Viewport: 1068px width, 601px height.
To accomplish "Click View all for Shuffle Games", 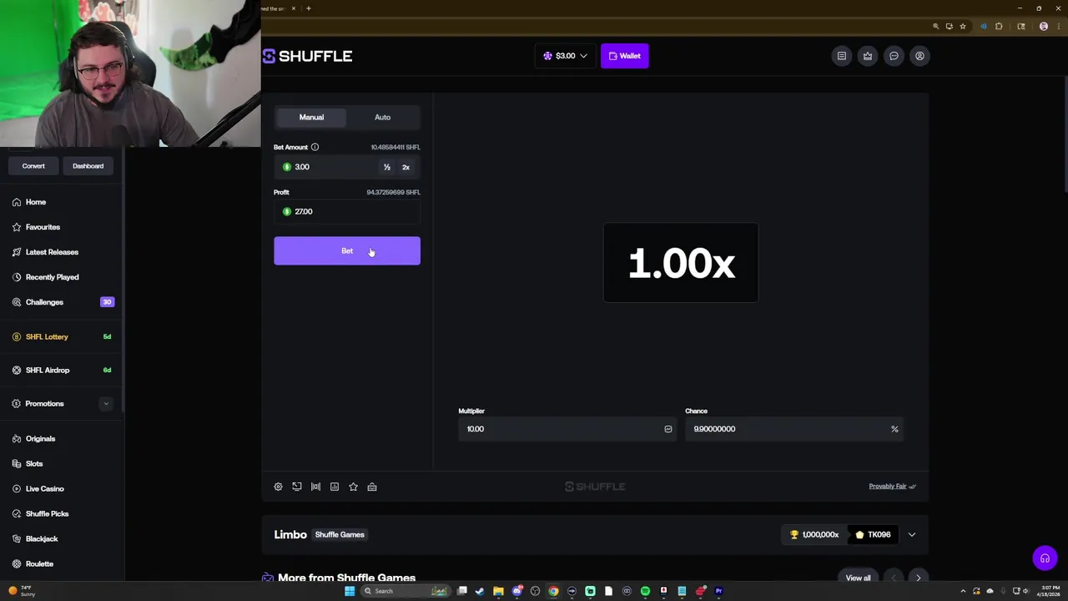I will 858,578.
